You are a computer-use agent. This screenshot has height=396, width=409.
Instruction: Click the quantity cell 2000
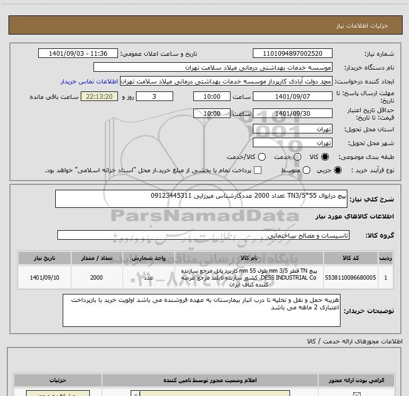click(x=97, y=277)
